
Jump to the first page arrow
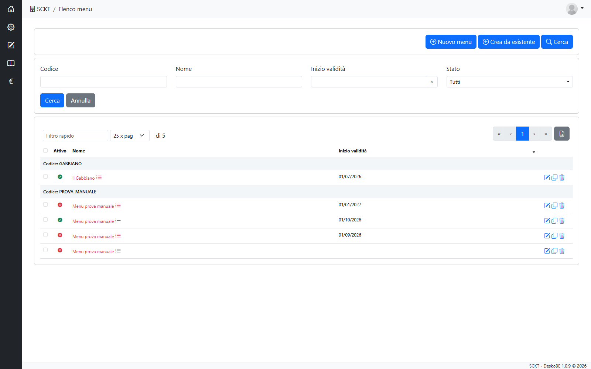(x=499, y=134)
